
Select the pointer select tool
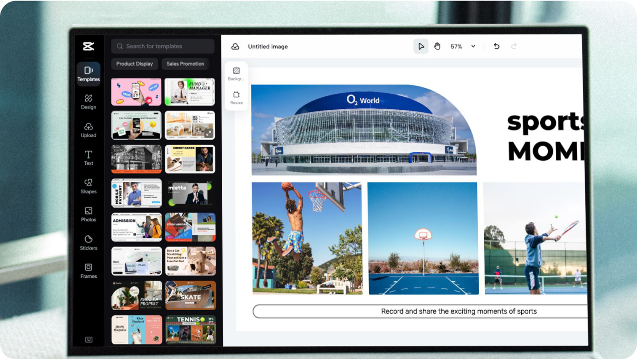tap(421, 46)
